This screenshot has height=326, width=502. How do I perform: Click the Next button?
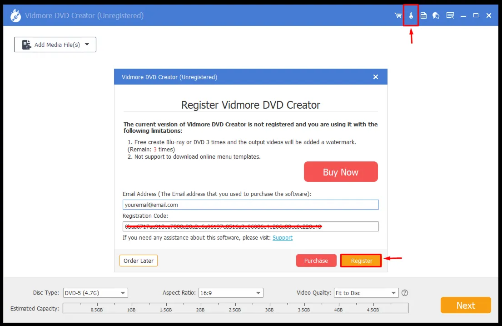click(x=466, y=305)
